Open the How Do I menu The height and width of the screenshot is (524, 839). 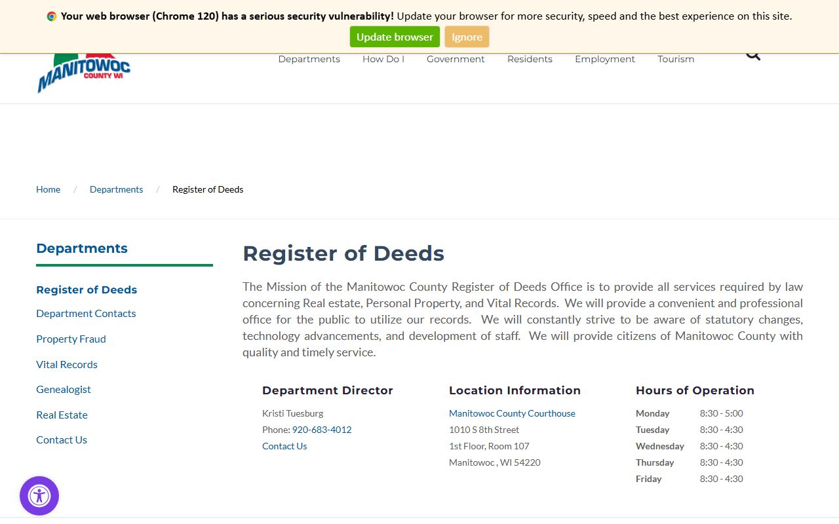tap(383, 59)
